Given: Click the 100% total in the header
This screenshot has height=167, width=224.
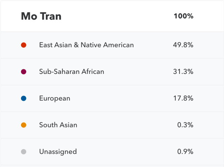Looking at the screenshot, I should 183,16.
